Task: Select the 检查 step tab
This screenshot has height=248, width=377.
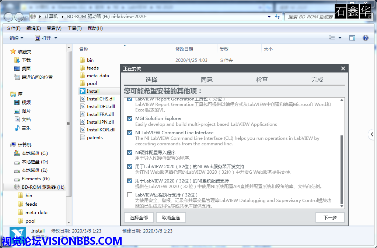Action: 262,80
